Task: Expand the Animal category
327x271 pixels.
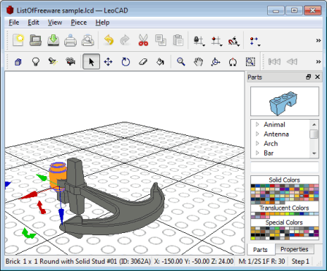Action: (x=258, y=124)
